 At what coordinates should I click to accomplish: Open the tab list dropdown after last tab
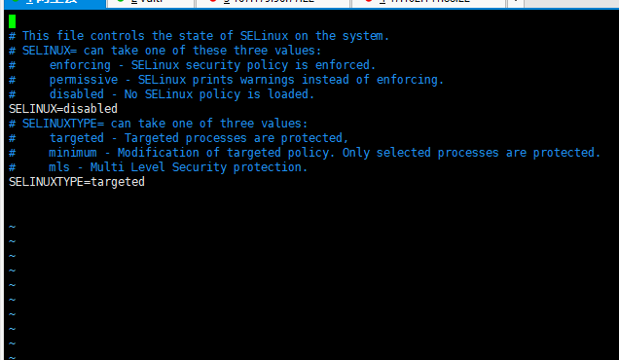click(516, 3)
